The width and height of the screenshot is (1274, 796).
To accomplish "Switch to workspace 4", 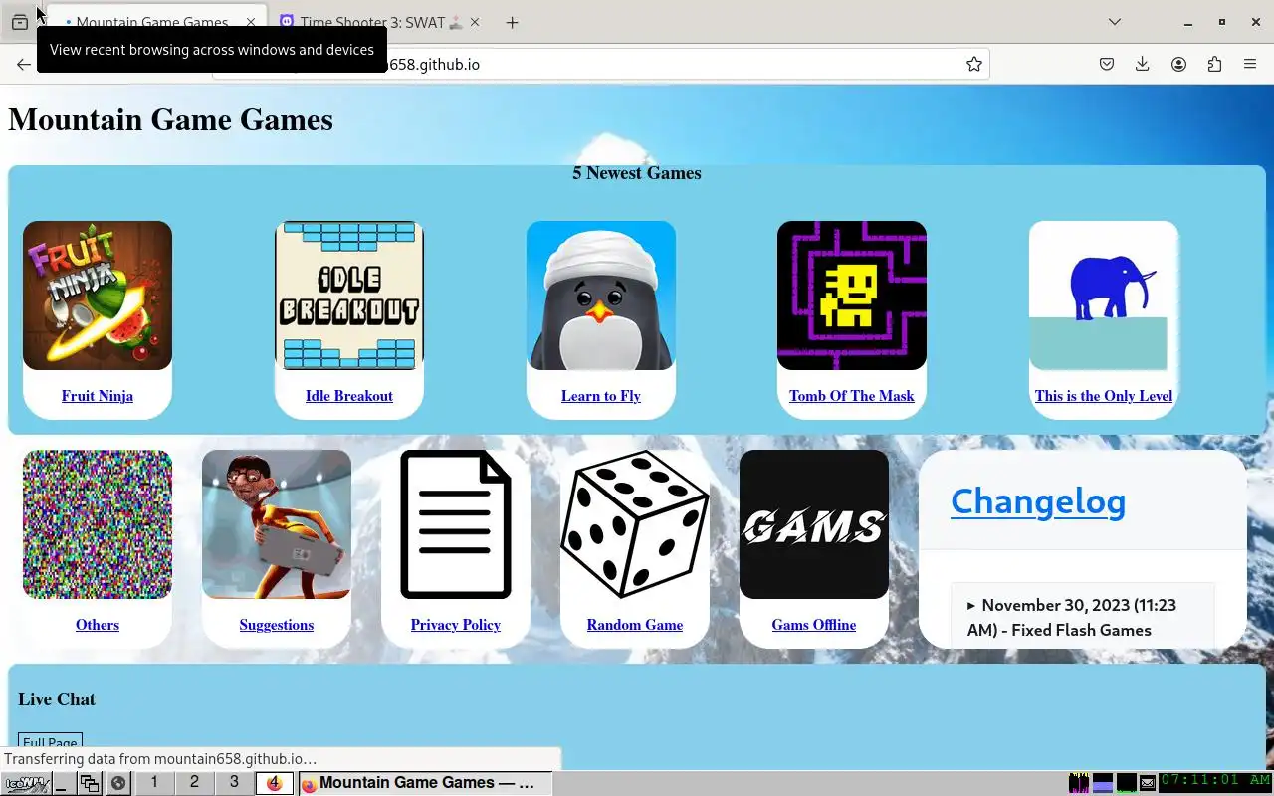I will click(x=274, y=783).
